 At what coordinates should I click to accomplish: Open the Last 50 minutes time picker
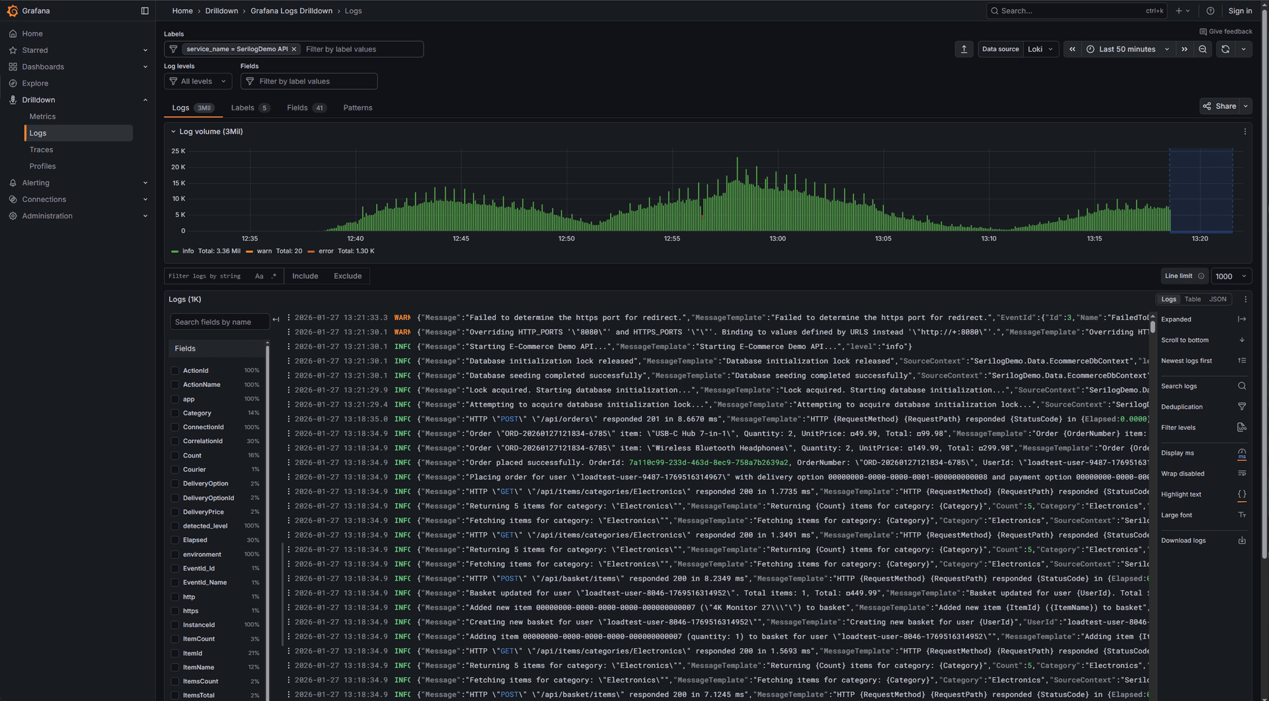tap(1128, 49)
